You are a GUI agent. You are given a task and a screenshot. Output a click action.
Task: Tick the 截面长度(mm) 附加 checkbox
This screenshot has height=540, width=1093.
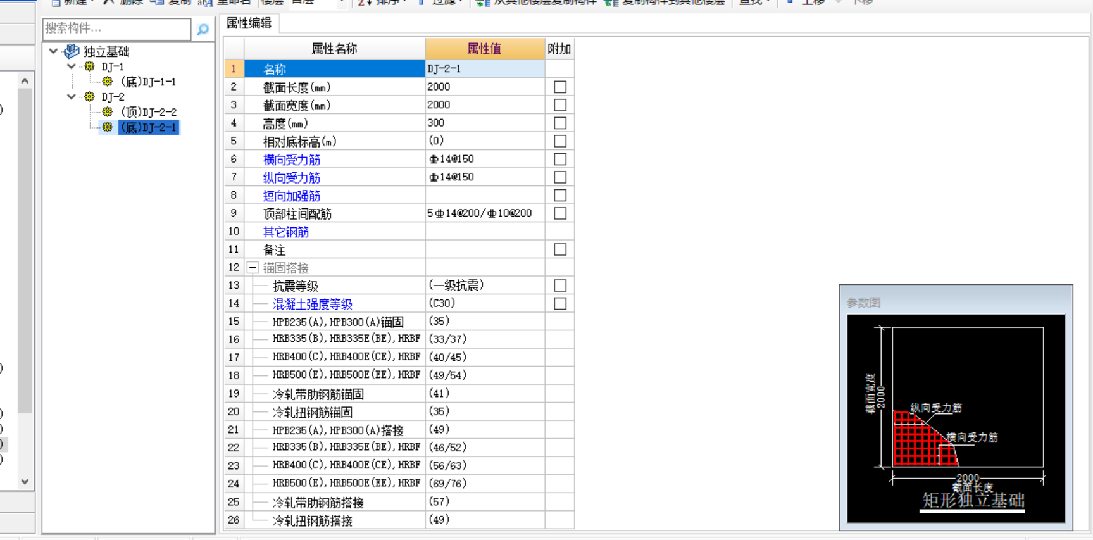coord(560,87)
